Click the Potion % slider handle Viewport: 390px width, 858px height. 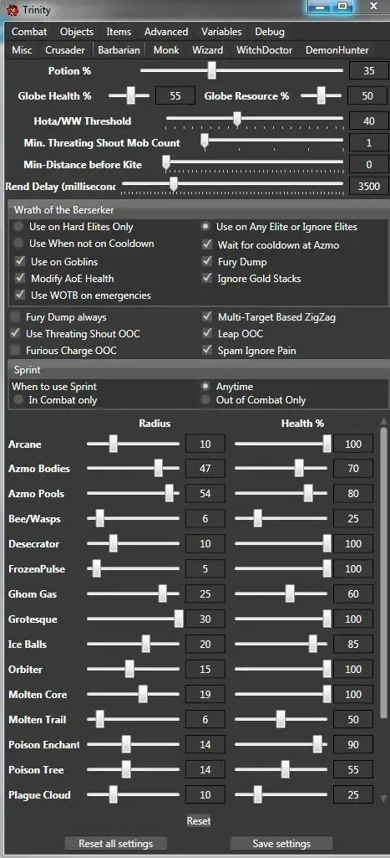point(212,70)
